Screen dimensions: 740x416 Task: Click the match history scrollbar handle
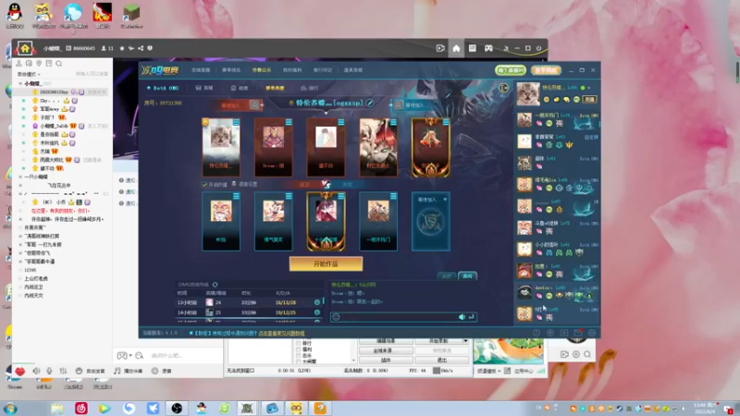coord(323,300)
